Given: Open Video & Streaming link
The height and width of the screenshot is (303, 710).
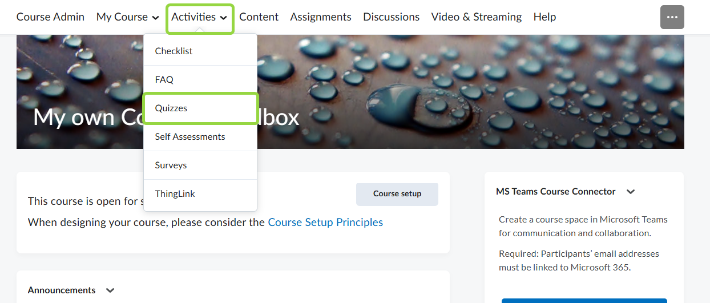Looking at the screenshot, I should pyautogui.click(x=477, y=17).
